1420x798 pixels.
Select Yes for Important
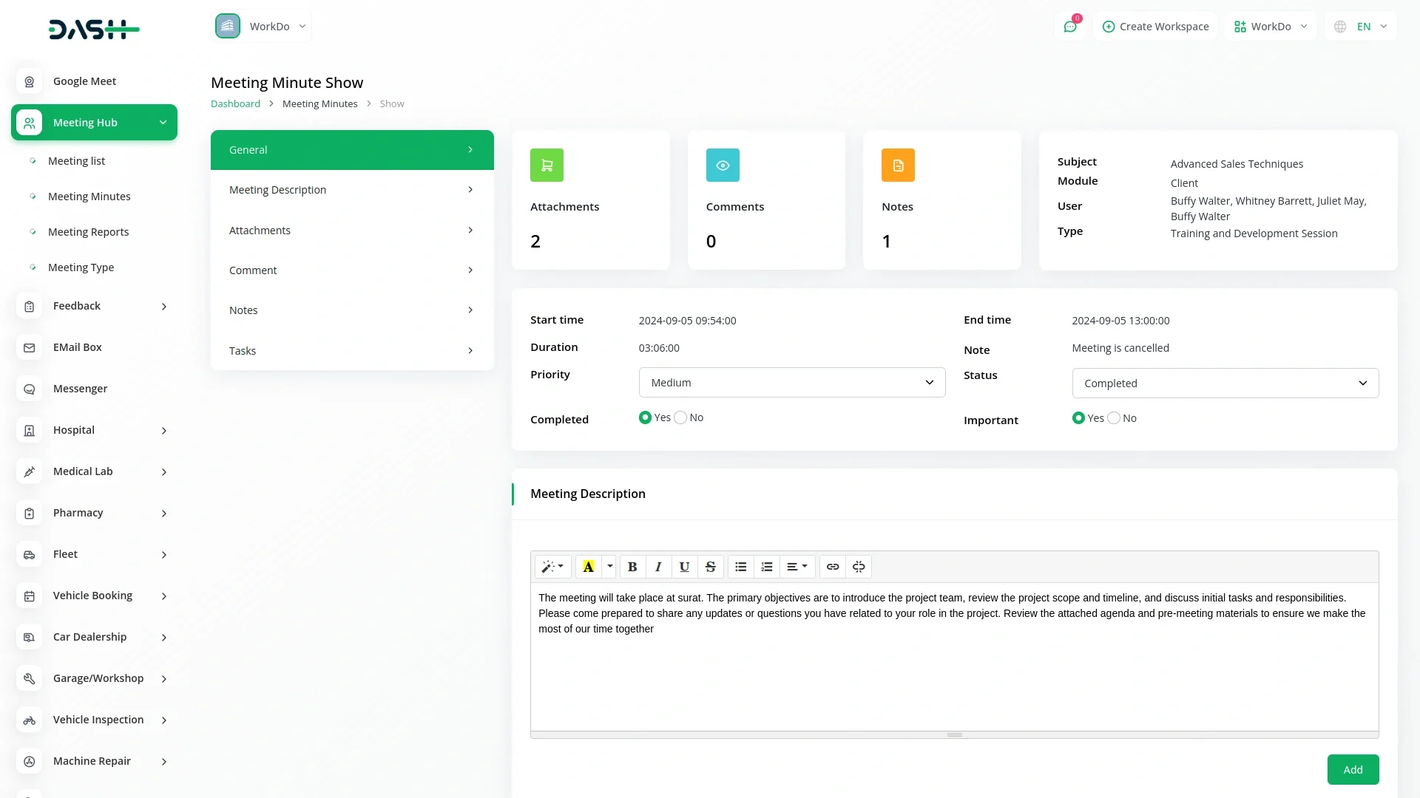pos(1078,418)
